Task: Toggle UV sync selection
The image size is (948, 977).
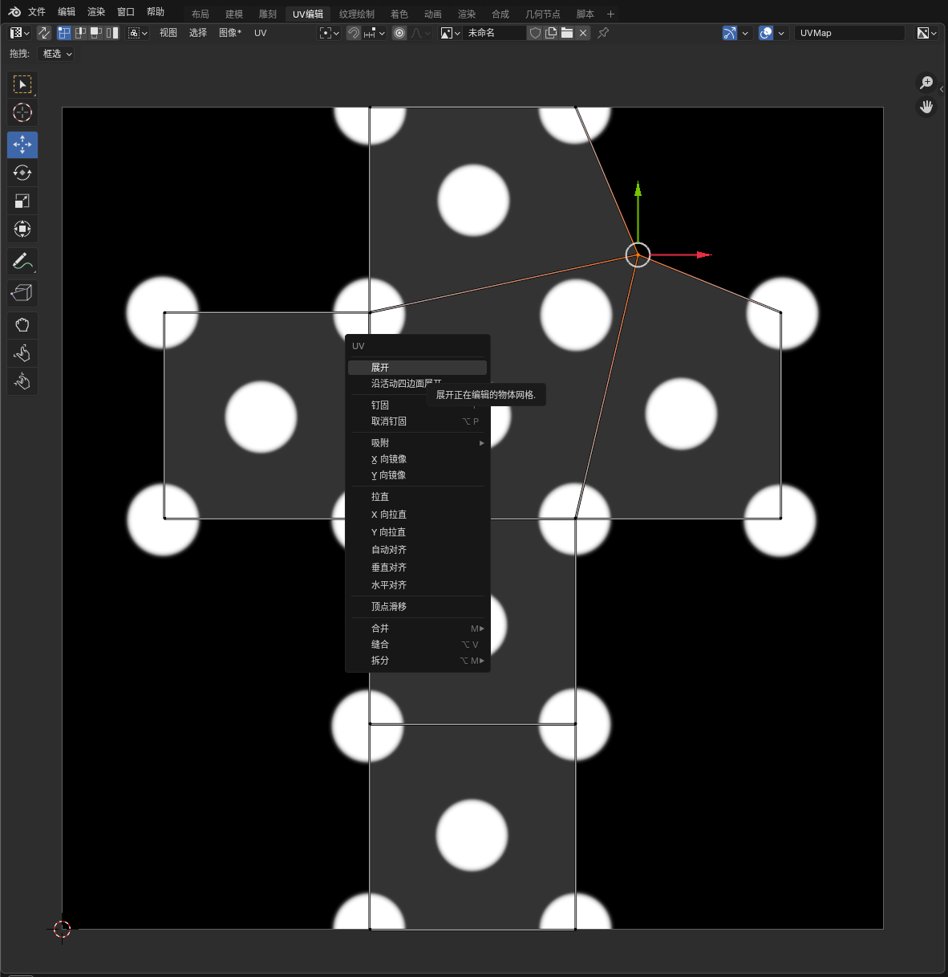Action: coord(44,33)
